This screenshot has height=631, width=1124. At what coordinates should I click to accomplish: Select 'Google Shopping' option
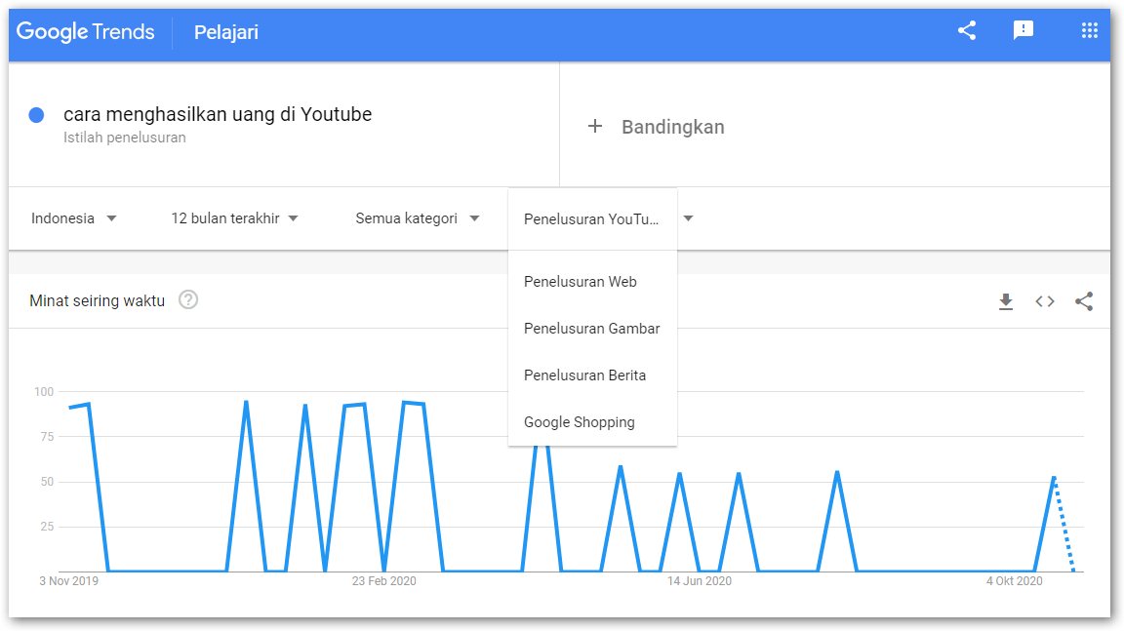(x=592, y=422)
